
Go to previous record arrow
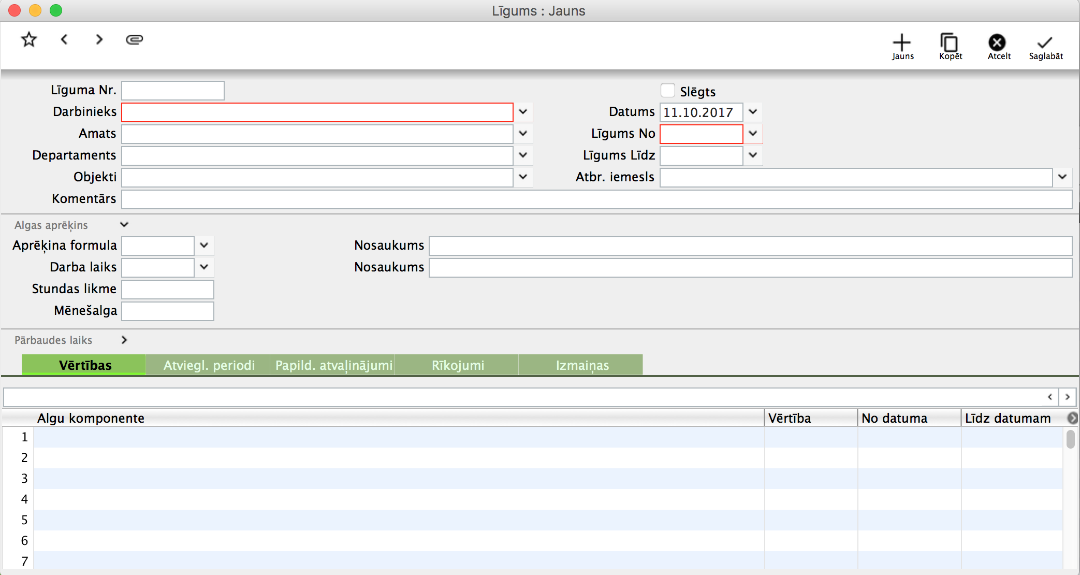(x=64, y=39)
